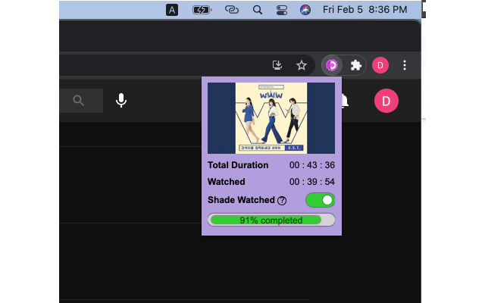Install the page as an app icon

coord(277,65)
